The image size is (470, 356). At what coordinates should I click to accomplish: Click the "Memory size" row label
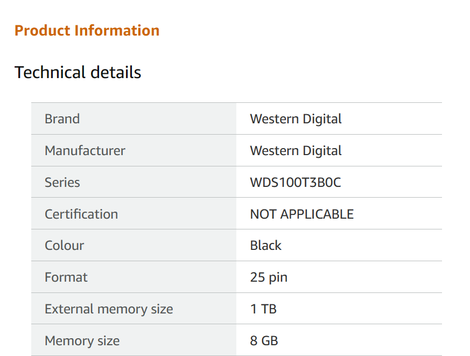(x=82, y=341)
